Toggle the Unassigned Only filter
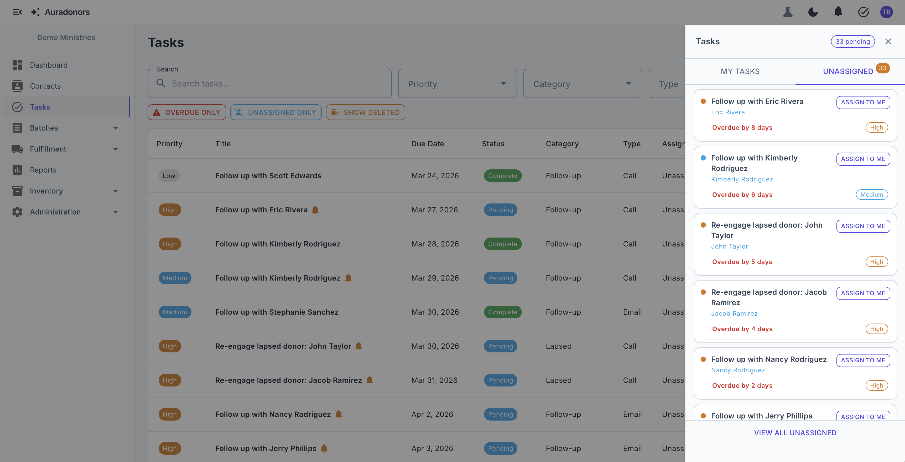 276,112
